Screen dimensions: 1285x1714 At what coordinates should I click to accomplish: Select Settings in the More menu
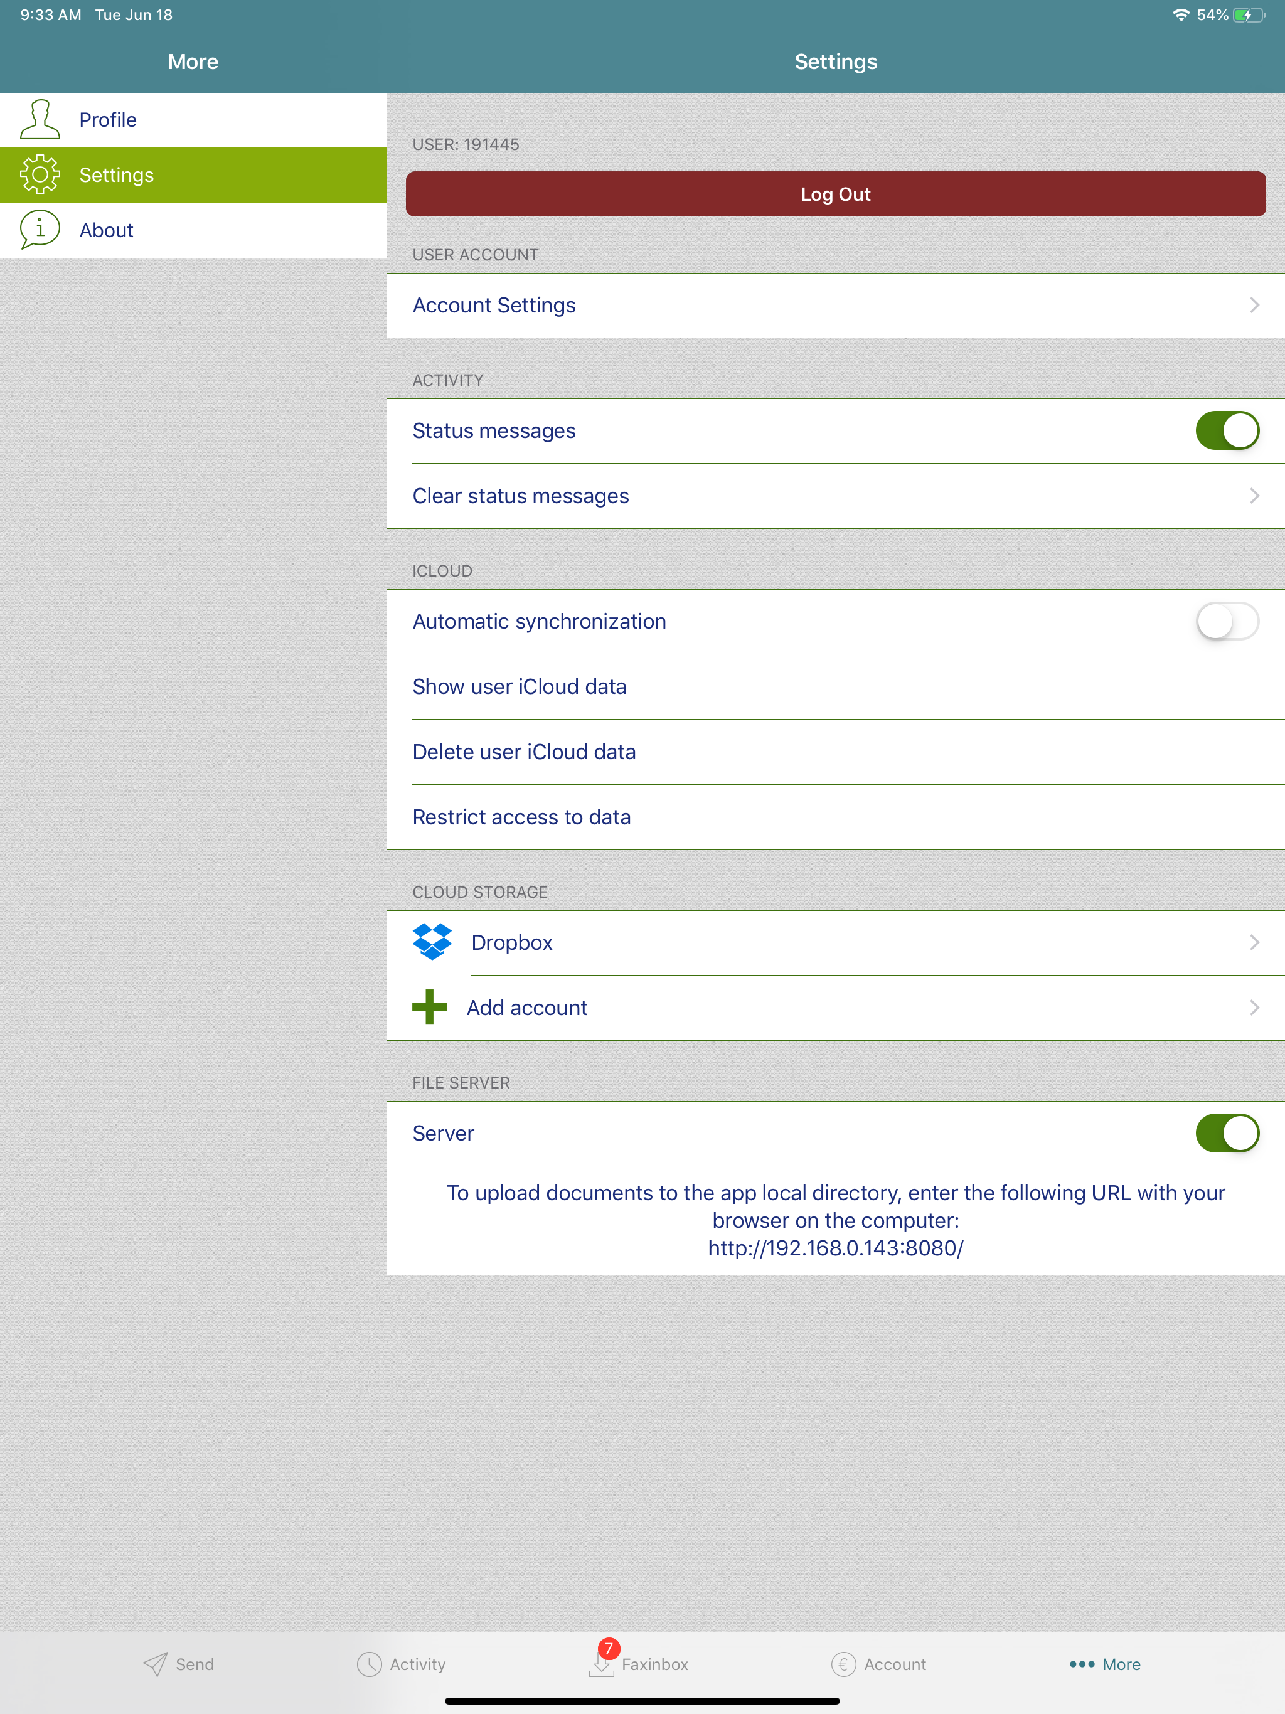(193, 175)
